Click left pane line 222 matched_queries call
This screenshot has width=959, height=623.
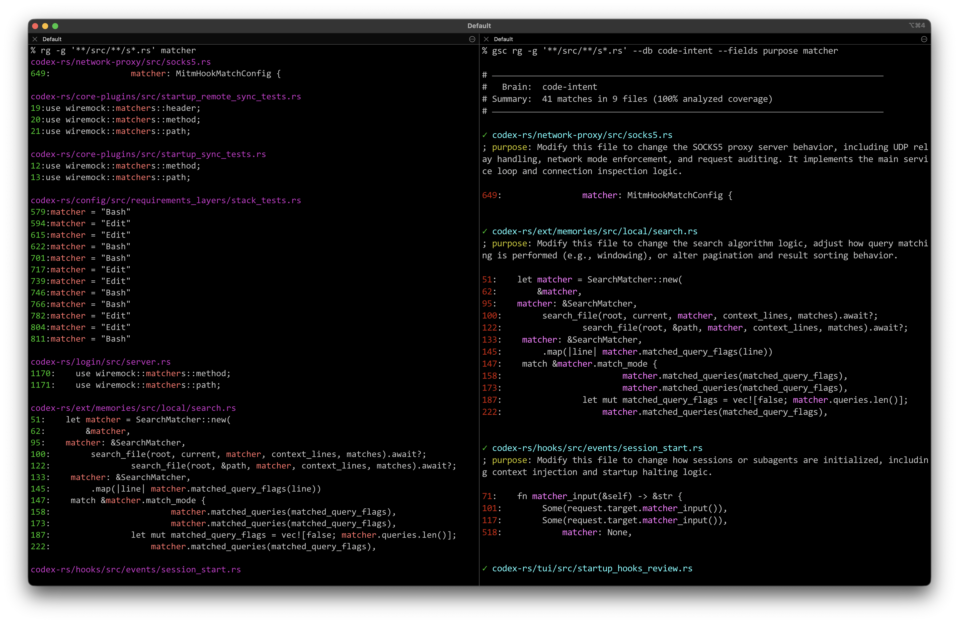pos(203,547)
